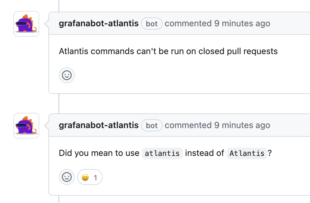Click the reaction count next to the laughing emoji
This screenshot has width=310, height=203.
point(95,177)
